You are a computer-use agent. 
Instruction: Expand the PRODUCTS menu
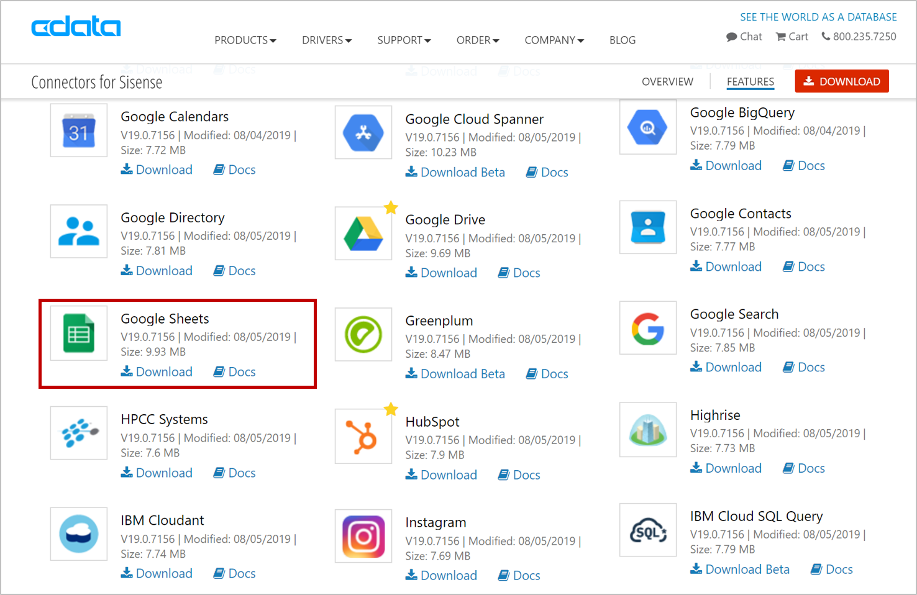(245, 40)
